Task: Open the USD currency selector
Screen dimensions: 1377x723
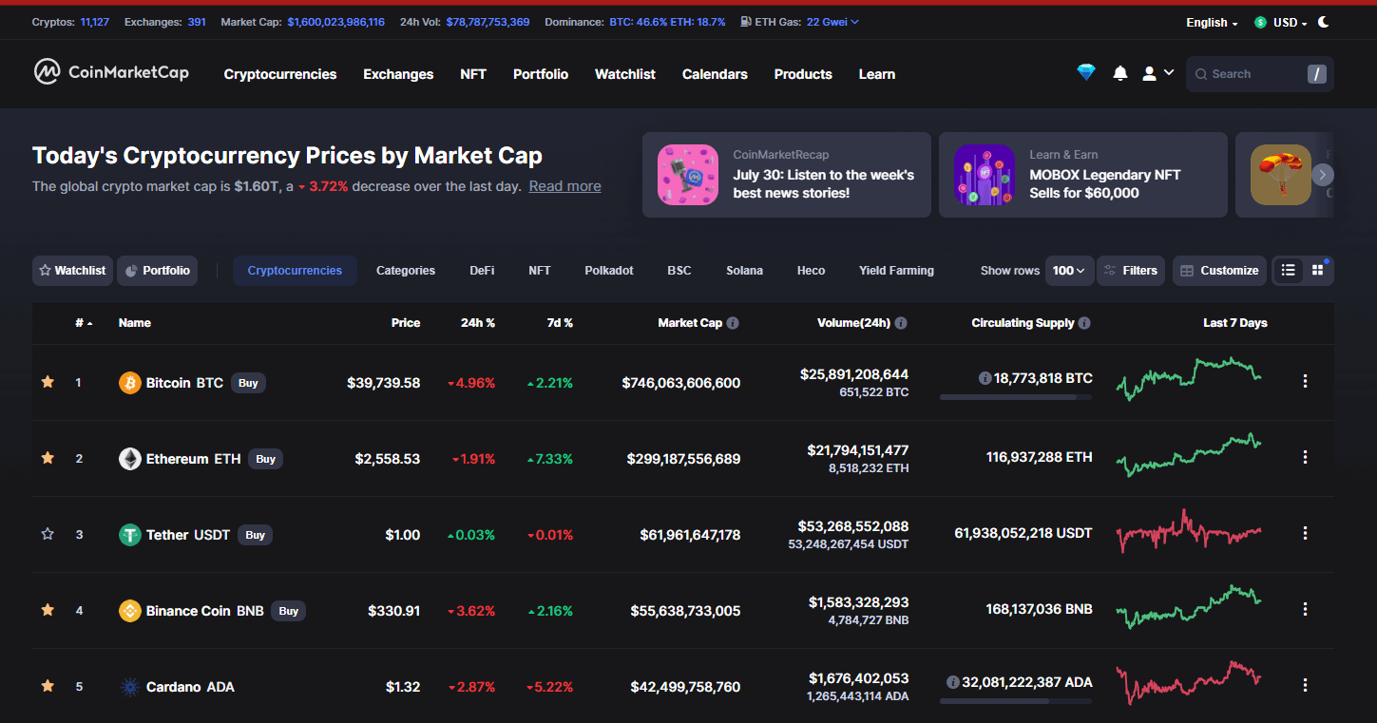Action: (1280, 22)
